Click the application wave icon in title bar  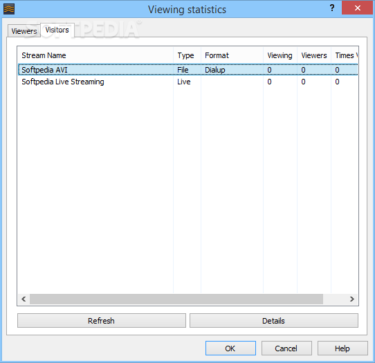point(9,9)
